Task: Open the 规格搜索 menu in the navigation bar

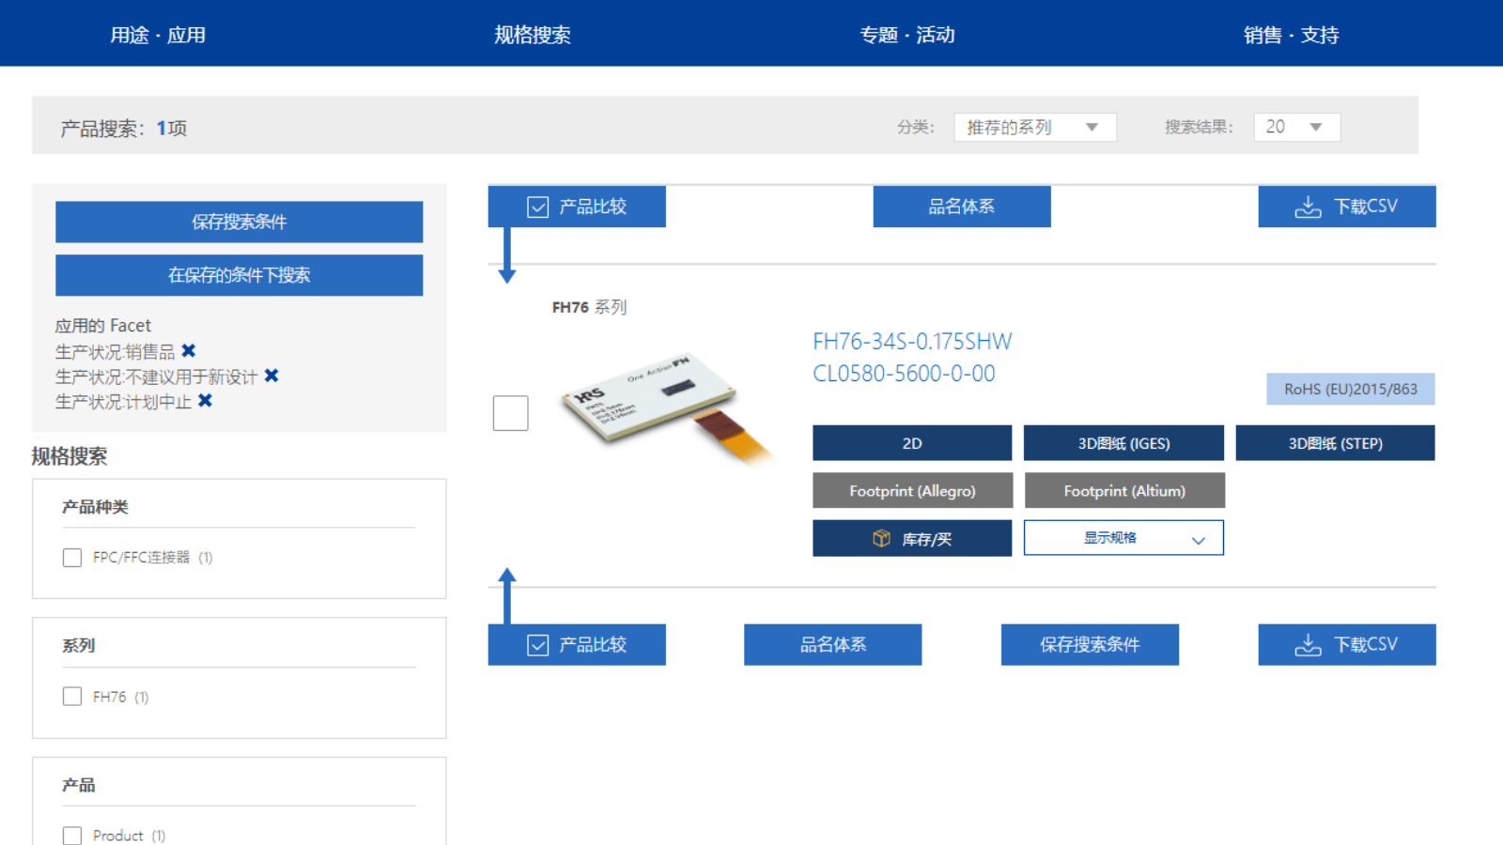Action: pos(533,33)
